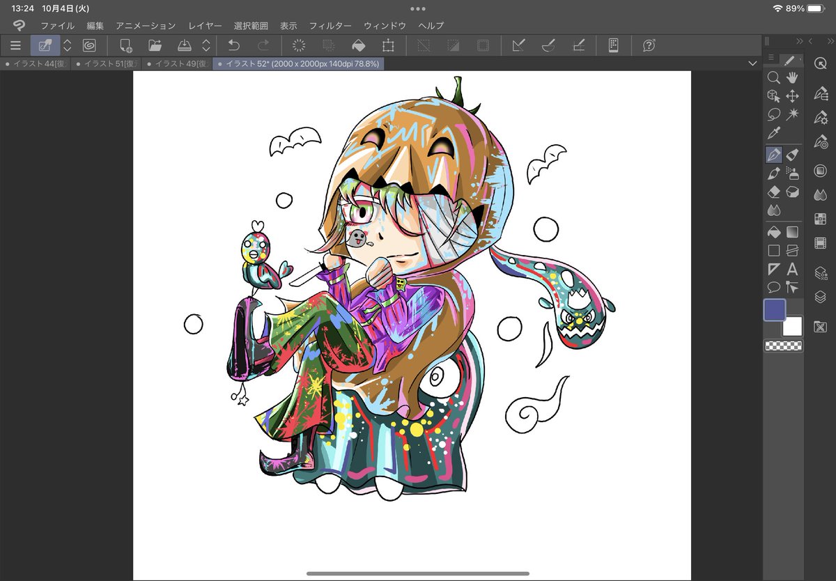Click the Redo arrow in command bar

[x=263, y=45]
